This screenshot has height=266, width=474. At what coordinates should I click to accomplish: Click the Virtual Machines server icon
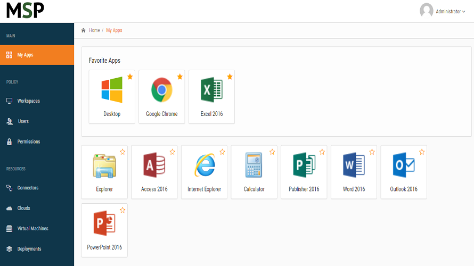(10, 229)
